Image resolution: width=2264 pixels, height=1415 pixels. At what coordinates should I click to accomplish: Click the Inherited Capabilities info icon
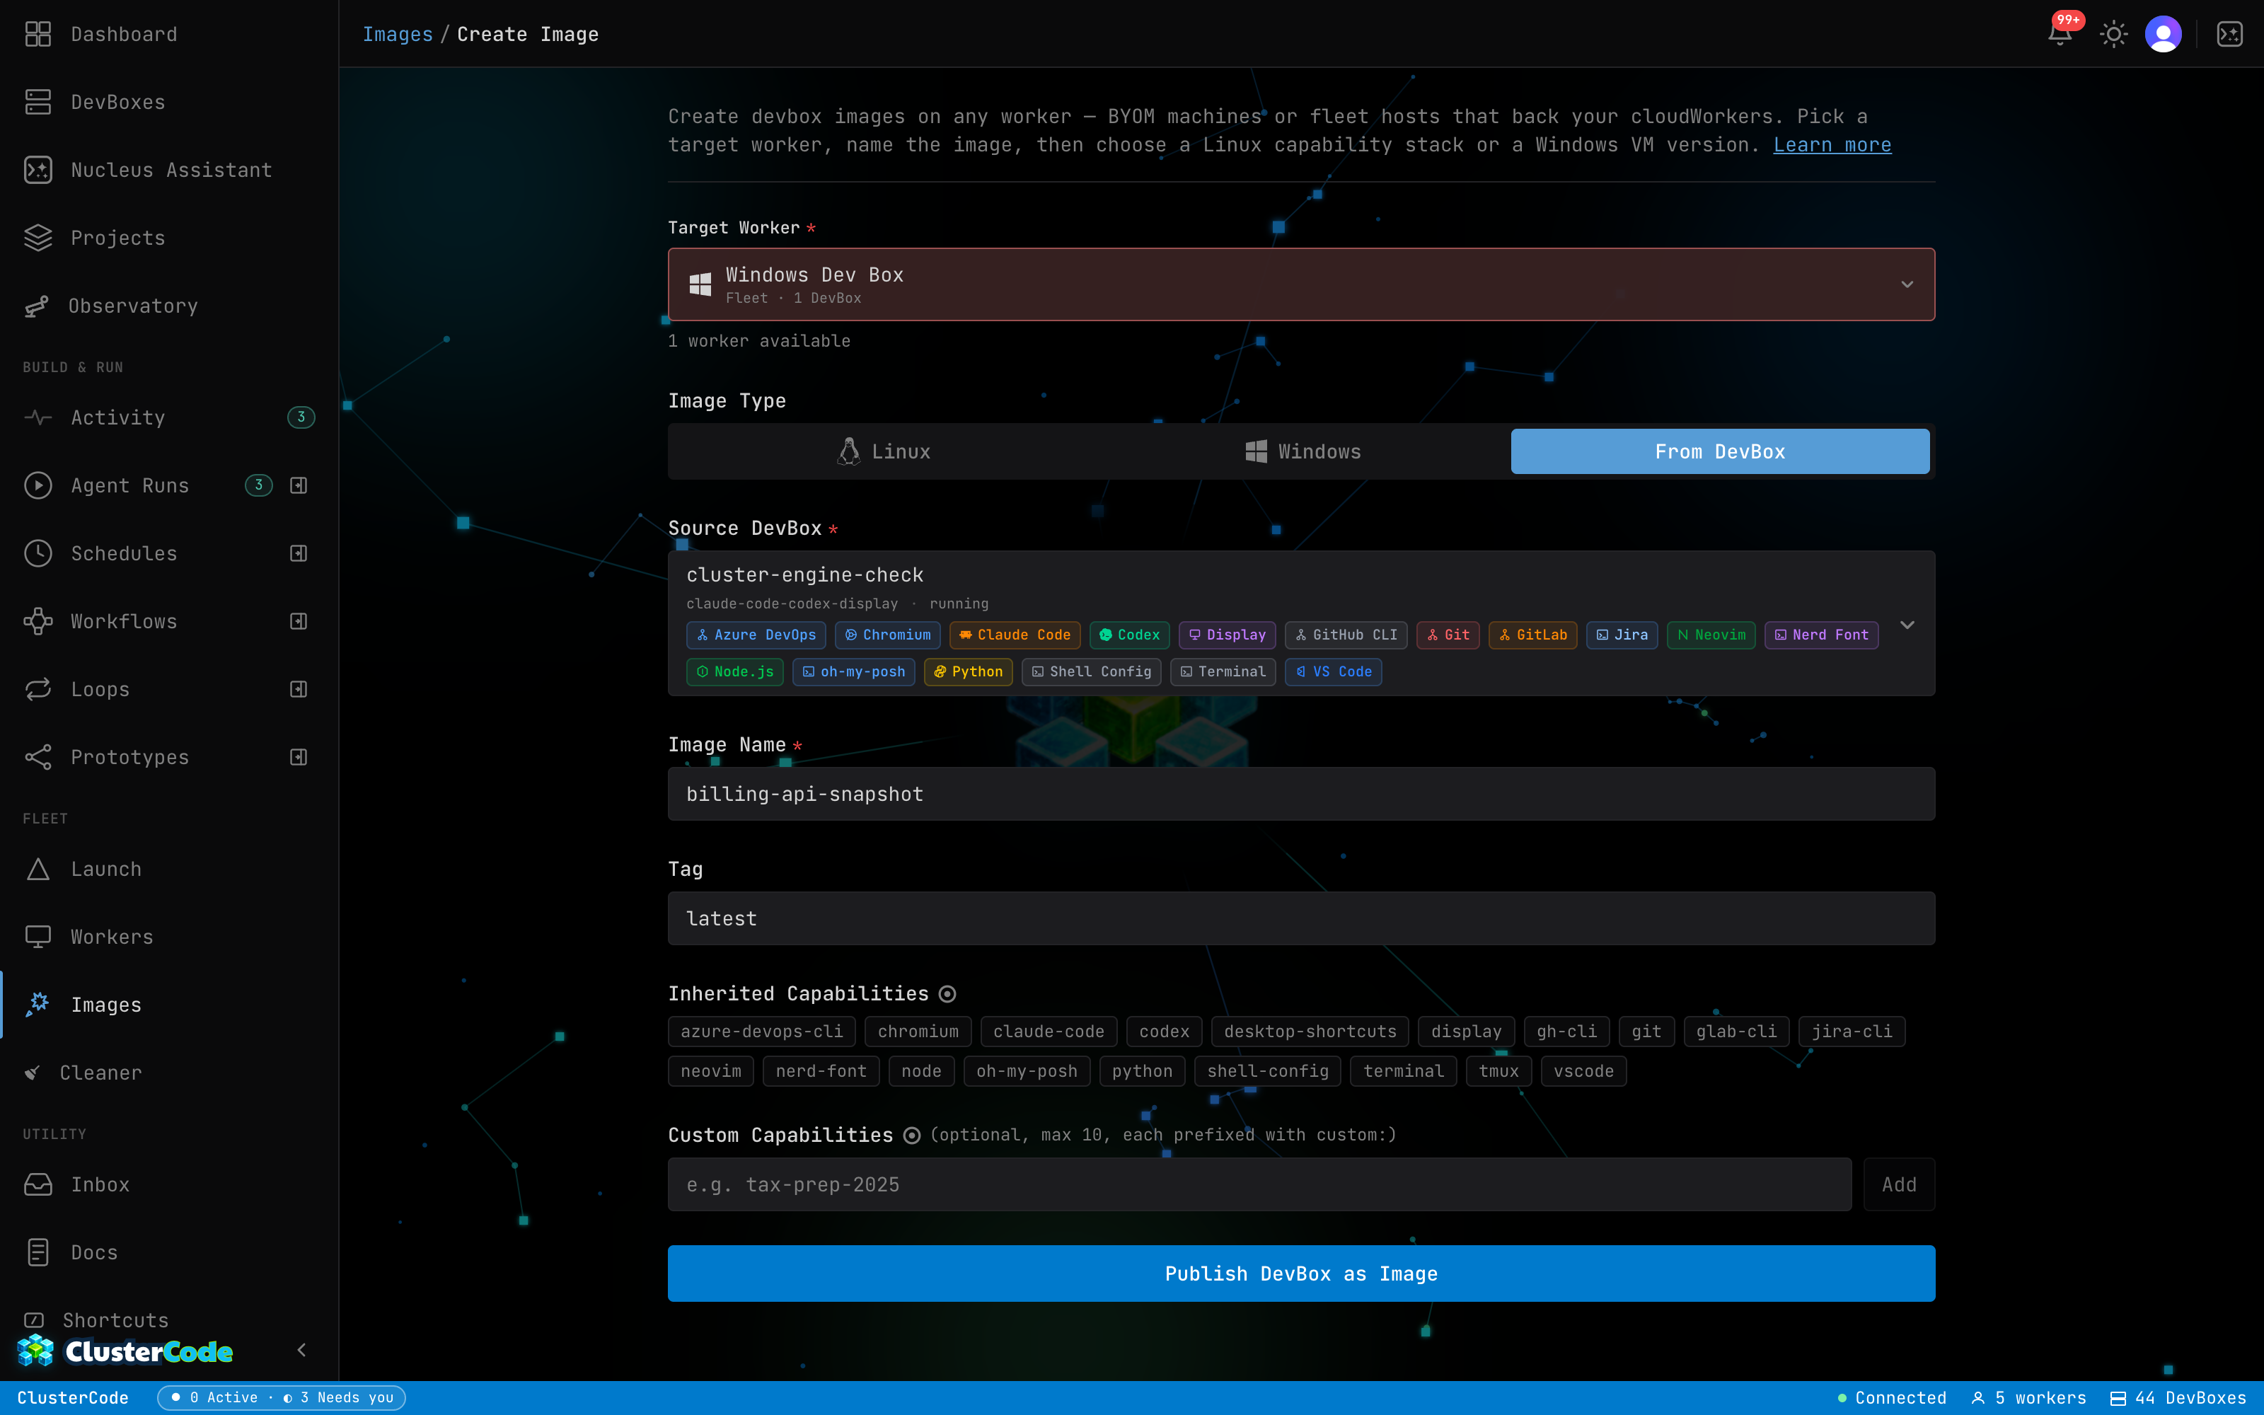(x=947, y=994)
